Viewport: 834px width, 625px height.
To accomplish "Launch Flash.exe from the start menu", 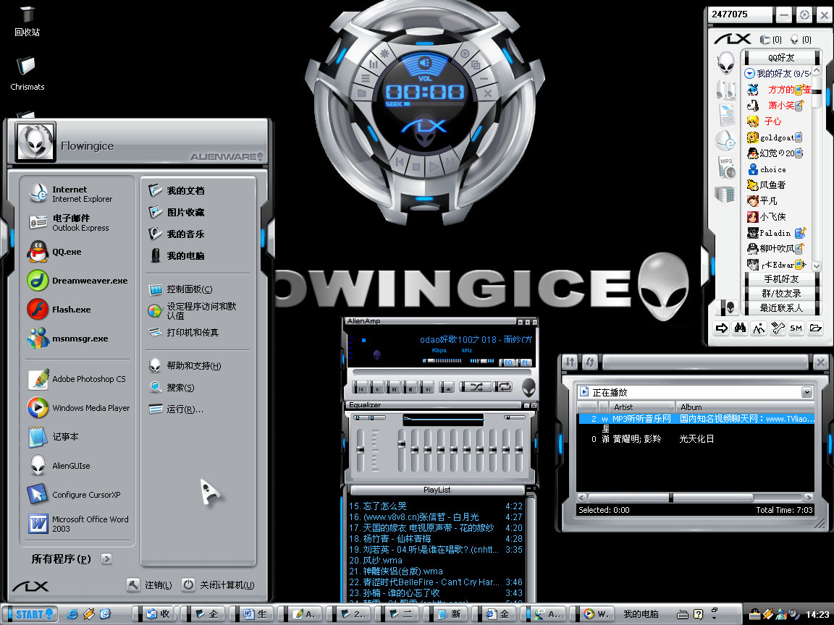I will coord(59,310).
